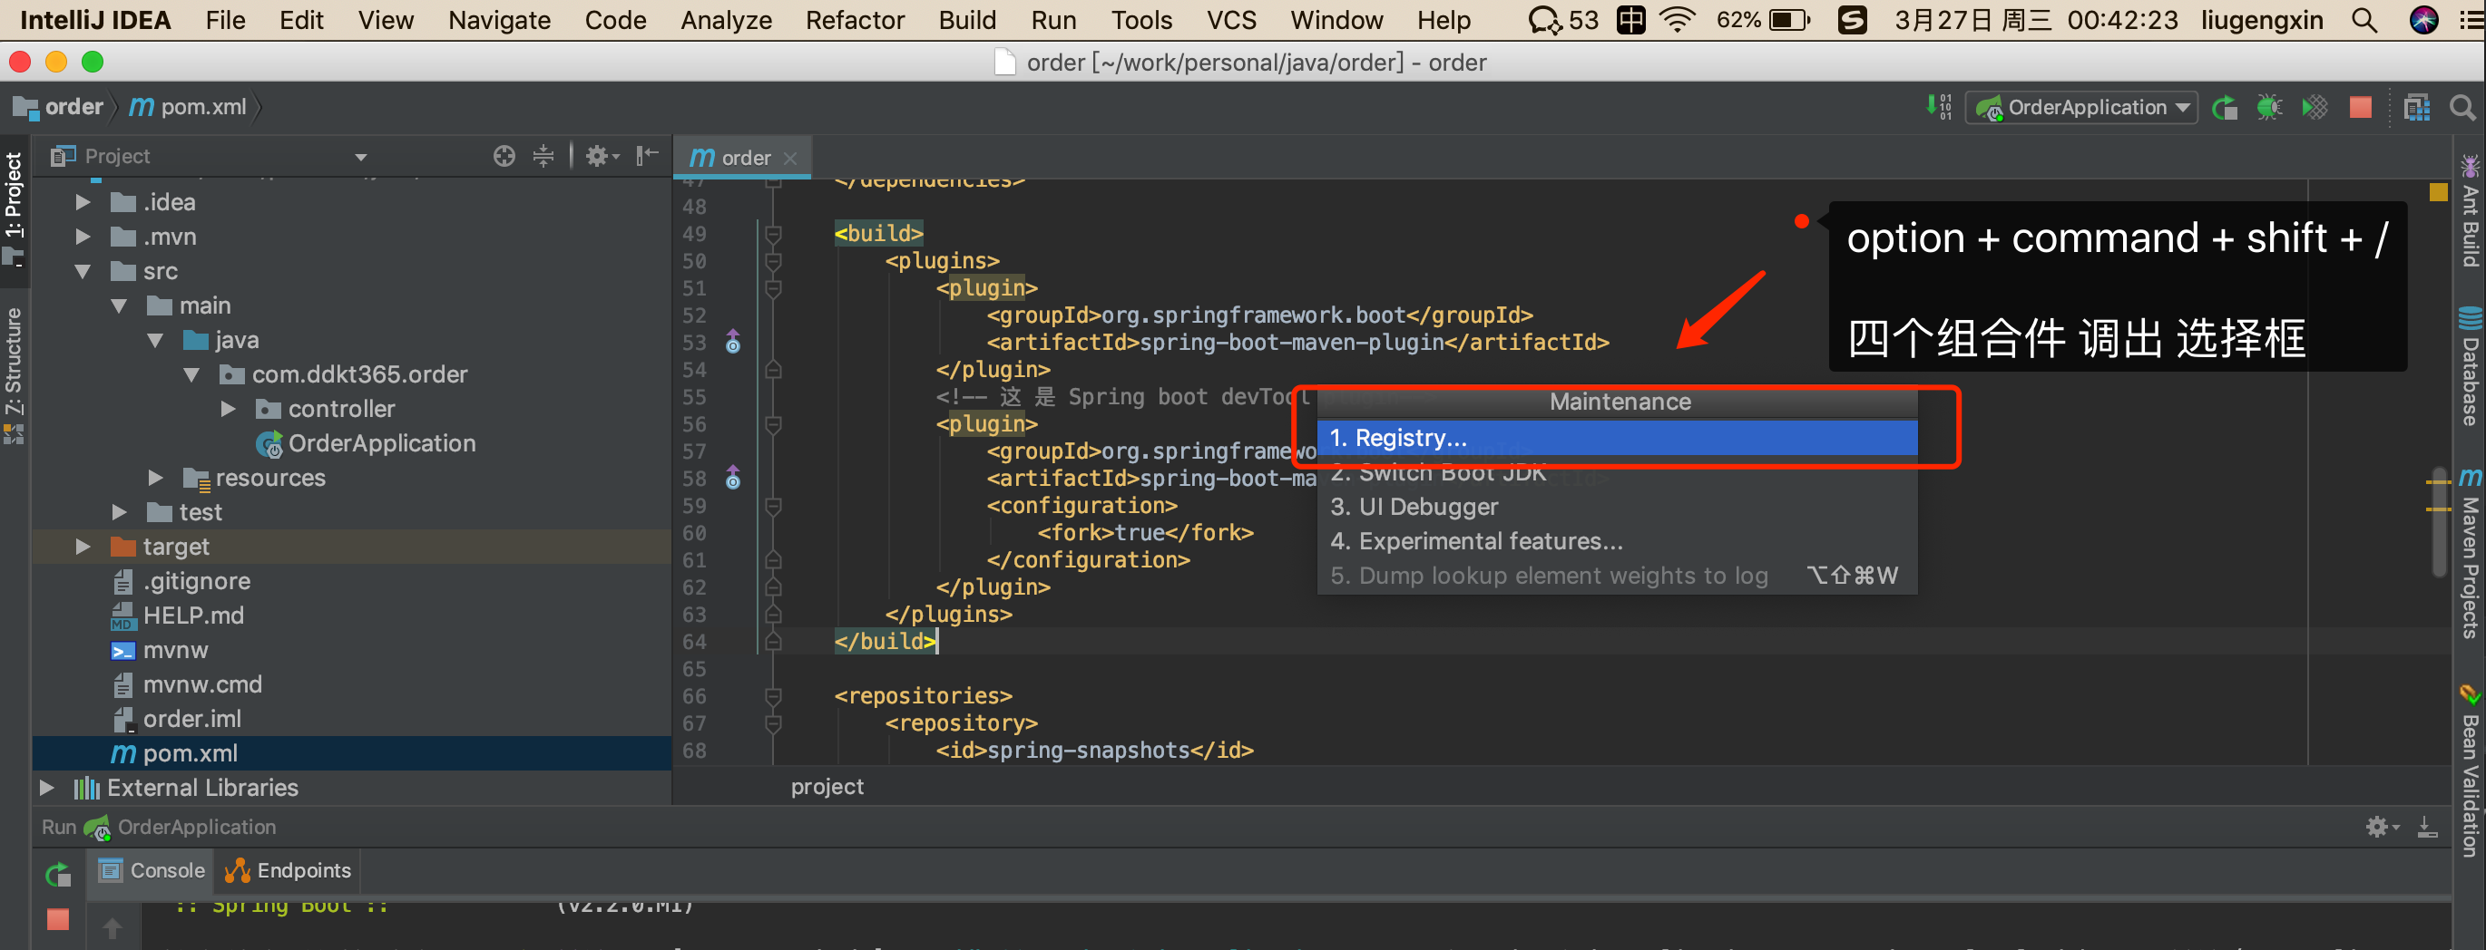2486x950 pixels.
Task: Select UI Debugger in Maintenance popup
Action: point(1618,508)
